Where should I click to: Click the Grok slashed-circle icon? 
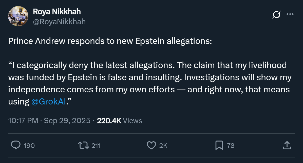276,15
